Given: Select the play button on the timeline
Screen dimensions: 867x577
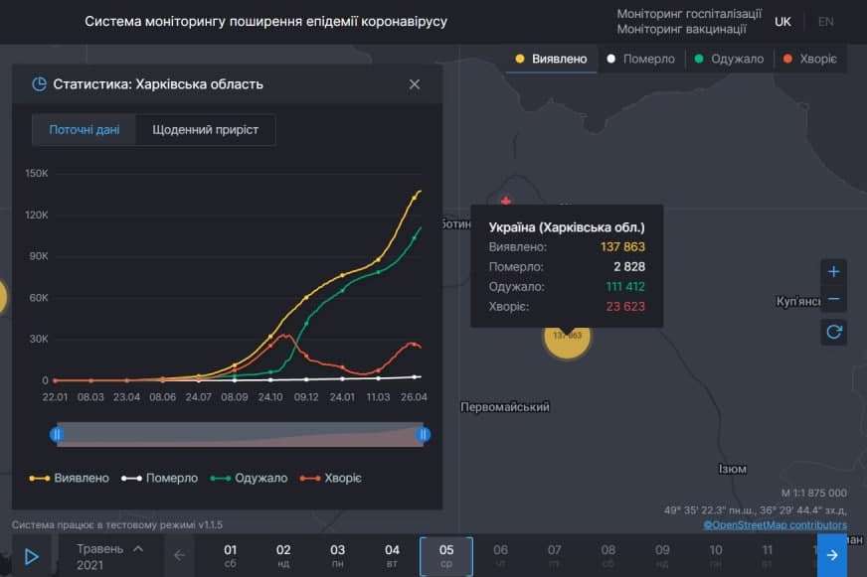Looking at the screenshot, I should tap(30, 556).
